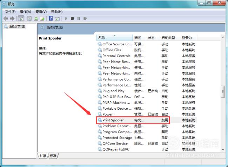Select the PnP-X IP Bus En... service
This screenshot has width=228, height=167.
116,97
